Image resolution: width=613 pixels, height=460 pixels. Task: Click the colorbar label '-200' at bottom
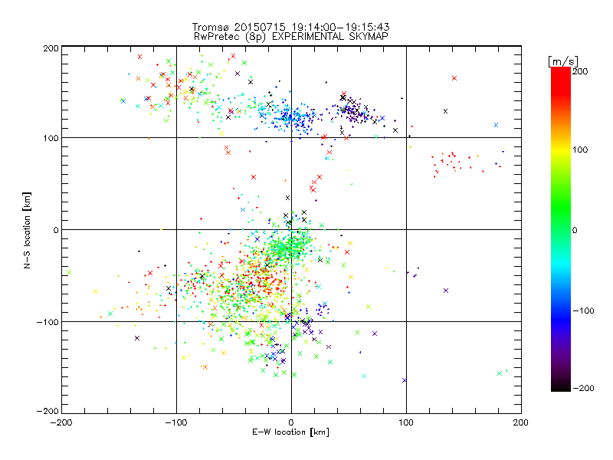click(583, 388)
